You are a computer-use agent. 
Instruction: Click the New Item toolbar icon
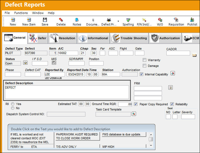coord(29,20)
